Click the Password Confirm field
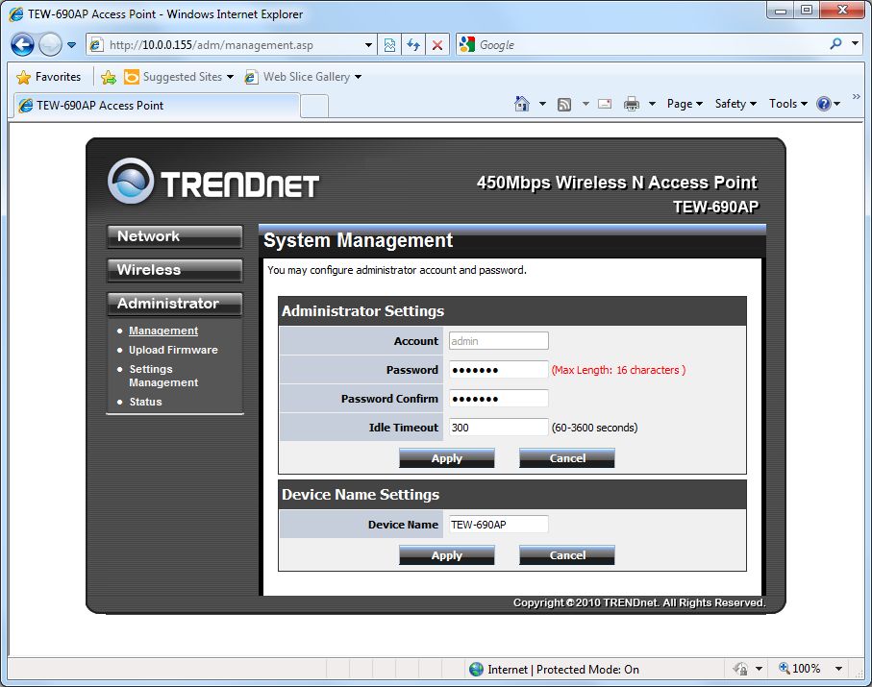872x687 pixels. pyautogui.click(x=498, y=399)
